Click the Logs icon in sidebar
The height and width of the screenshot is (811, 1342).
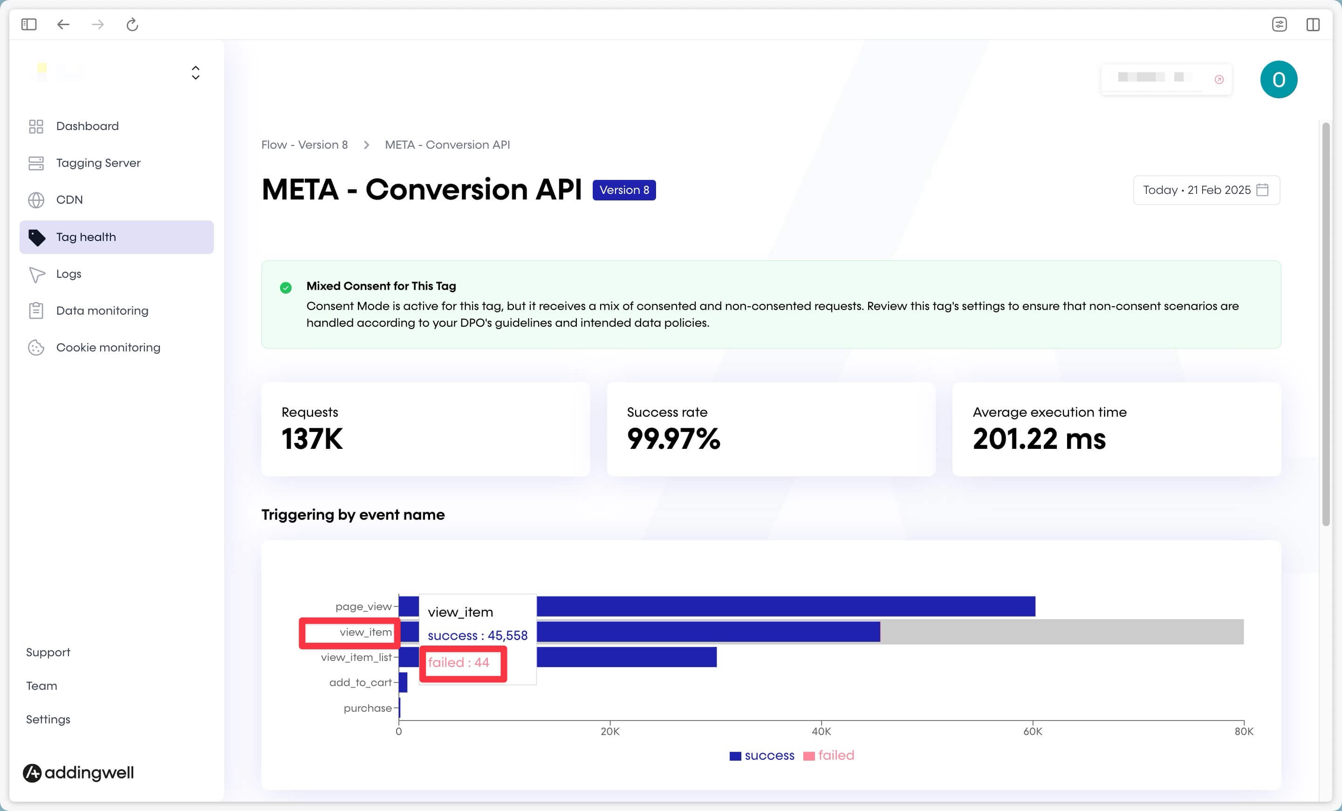click(35, 273)
